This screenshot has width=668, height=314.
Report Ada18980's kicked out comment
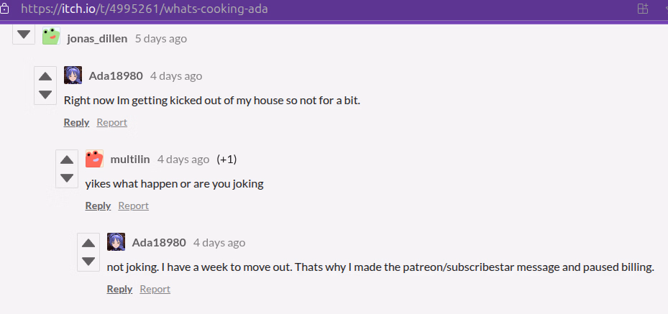(x=111, y=122)
